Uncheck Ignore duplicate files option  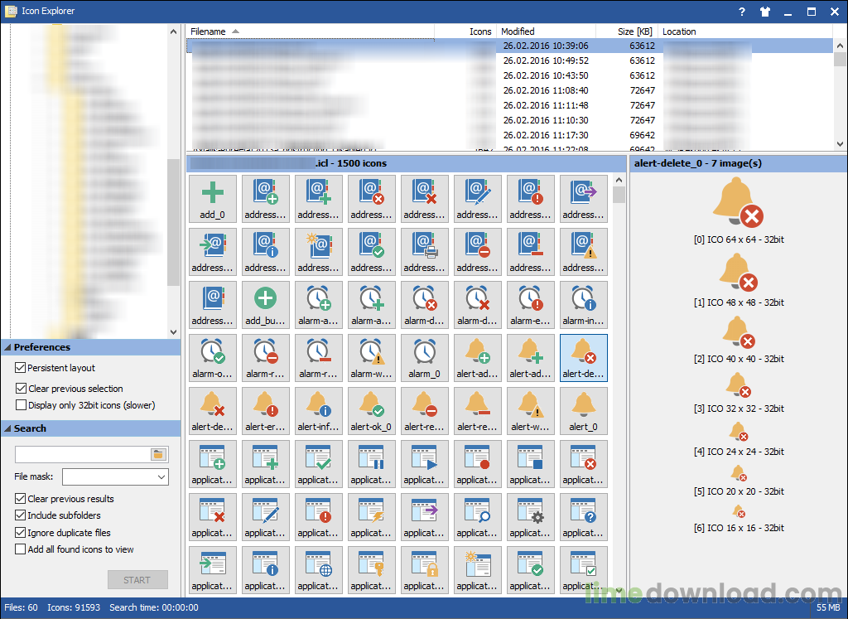pos(21,533)
